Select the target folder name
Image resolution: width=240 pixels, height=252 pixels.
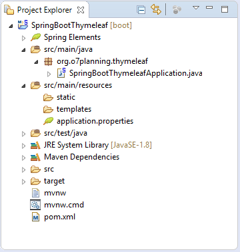[x=54, y=182]
